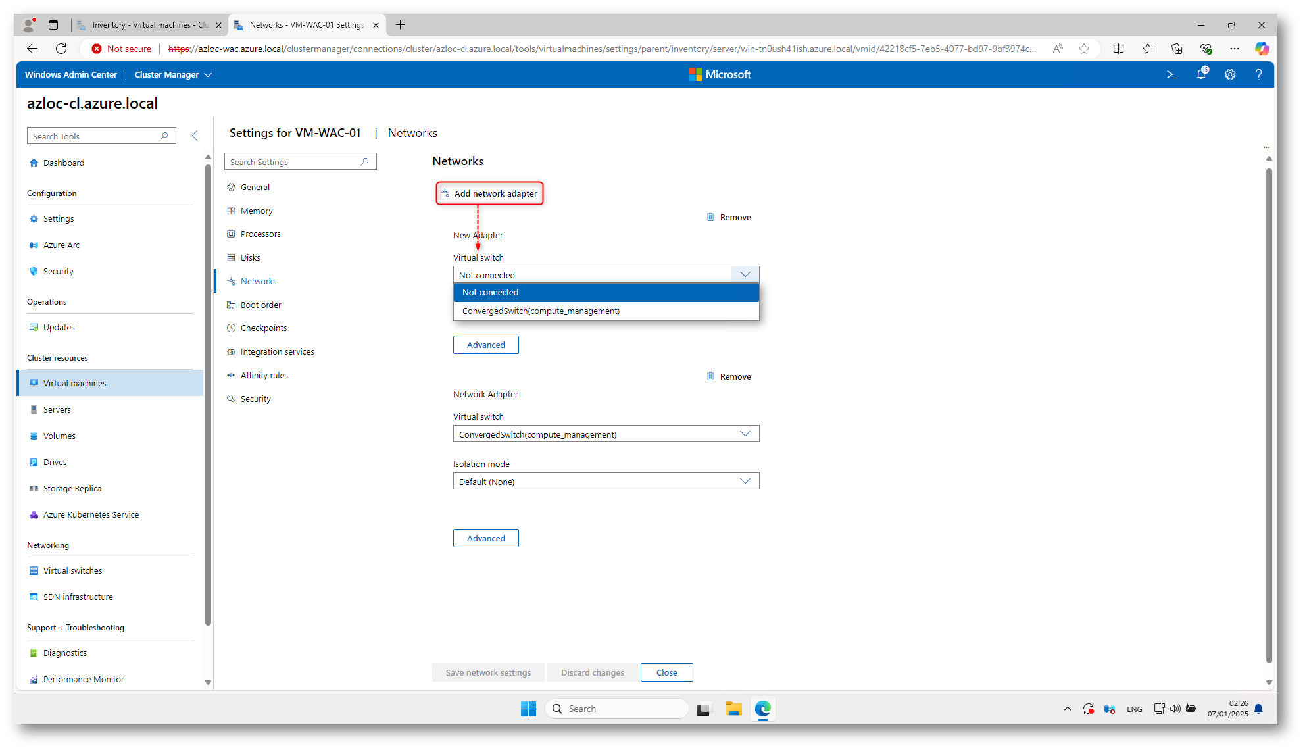Open the notifications bell icon

tap(1201, 74)
